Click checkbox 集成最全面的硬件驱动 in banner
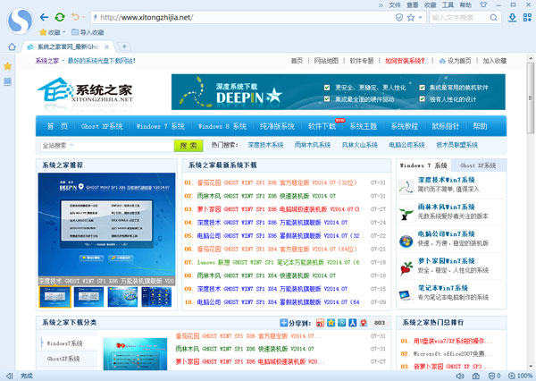Image resolution: width=536 pixels, height=381 pixels. [327, 99]
